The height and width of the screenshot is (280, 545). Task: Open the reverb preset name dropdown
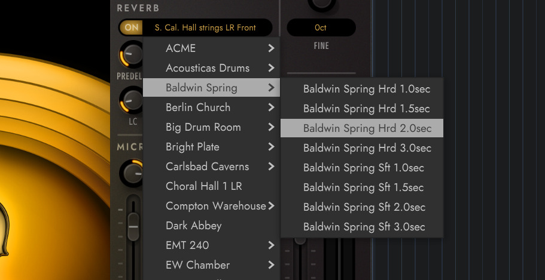205,27
